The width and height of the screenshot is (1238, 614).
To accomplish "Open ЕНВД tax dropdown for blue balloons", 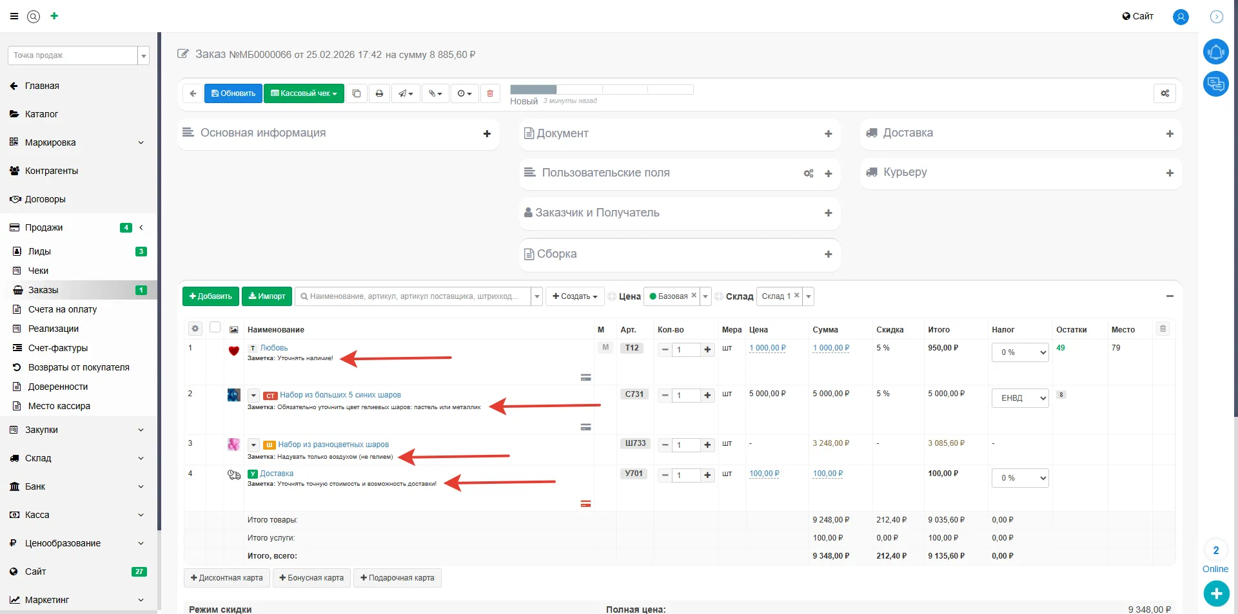I will [x=1019, y=398].
